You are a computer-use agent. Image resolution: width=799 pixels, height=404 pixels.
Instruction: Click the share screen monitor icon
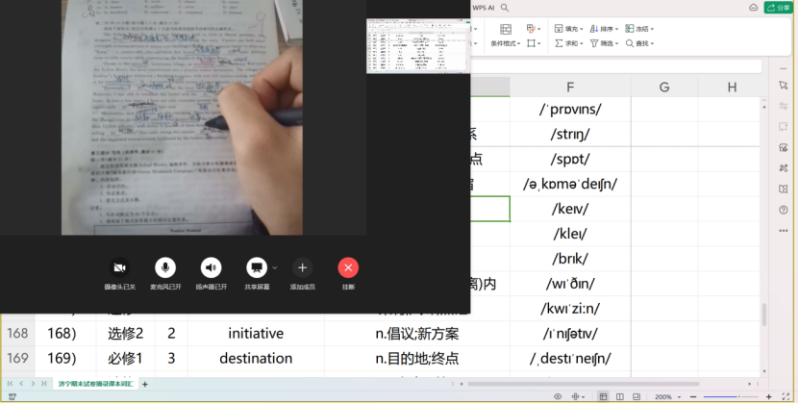(256, 267)
